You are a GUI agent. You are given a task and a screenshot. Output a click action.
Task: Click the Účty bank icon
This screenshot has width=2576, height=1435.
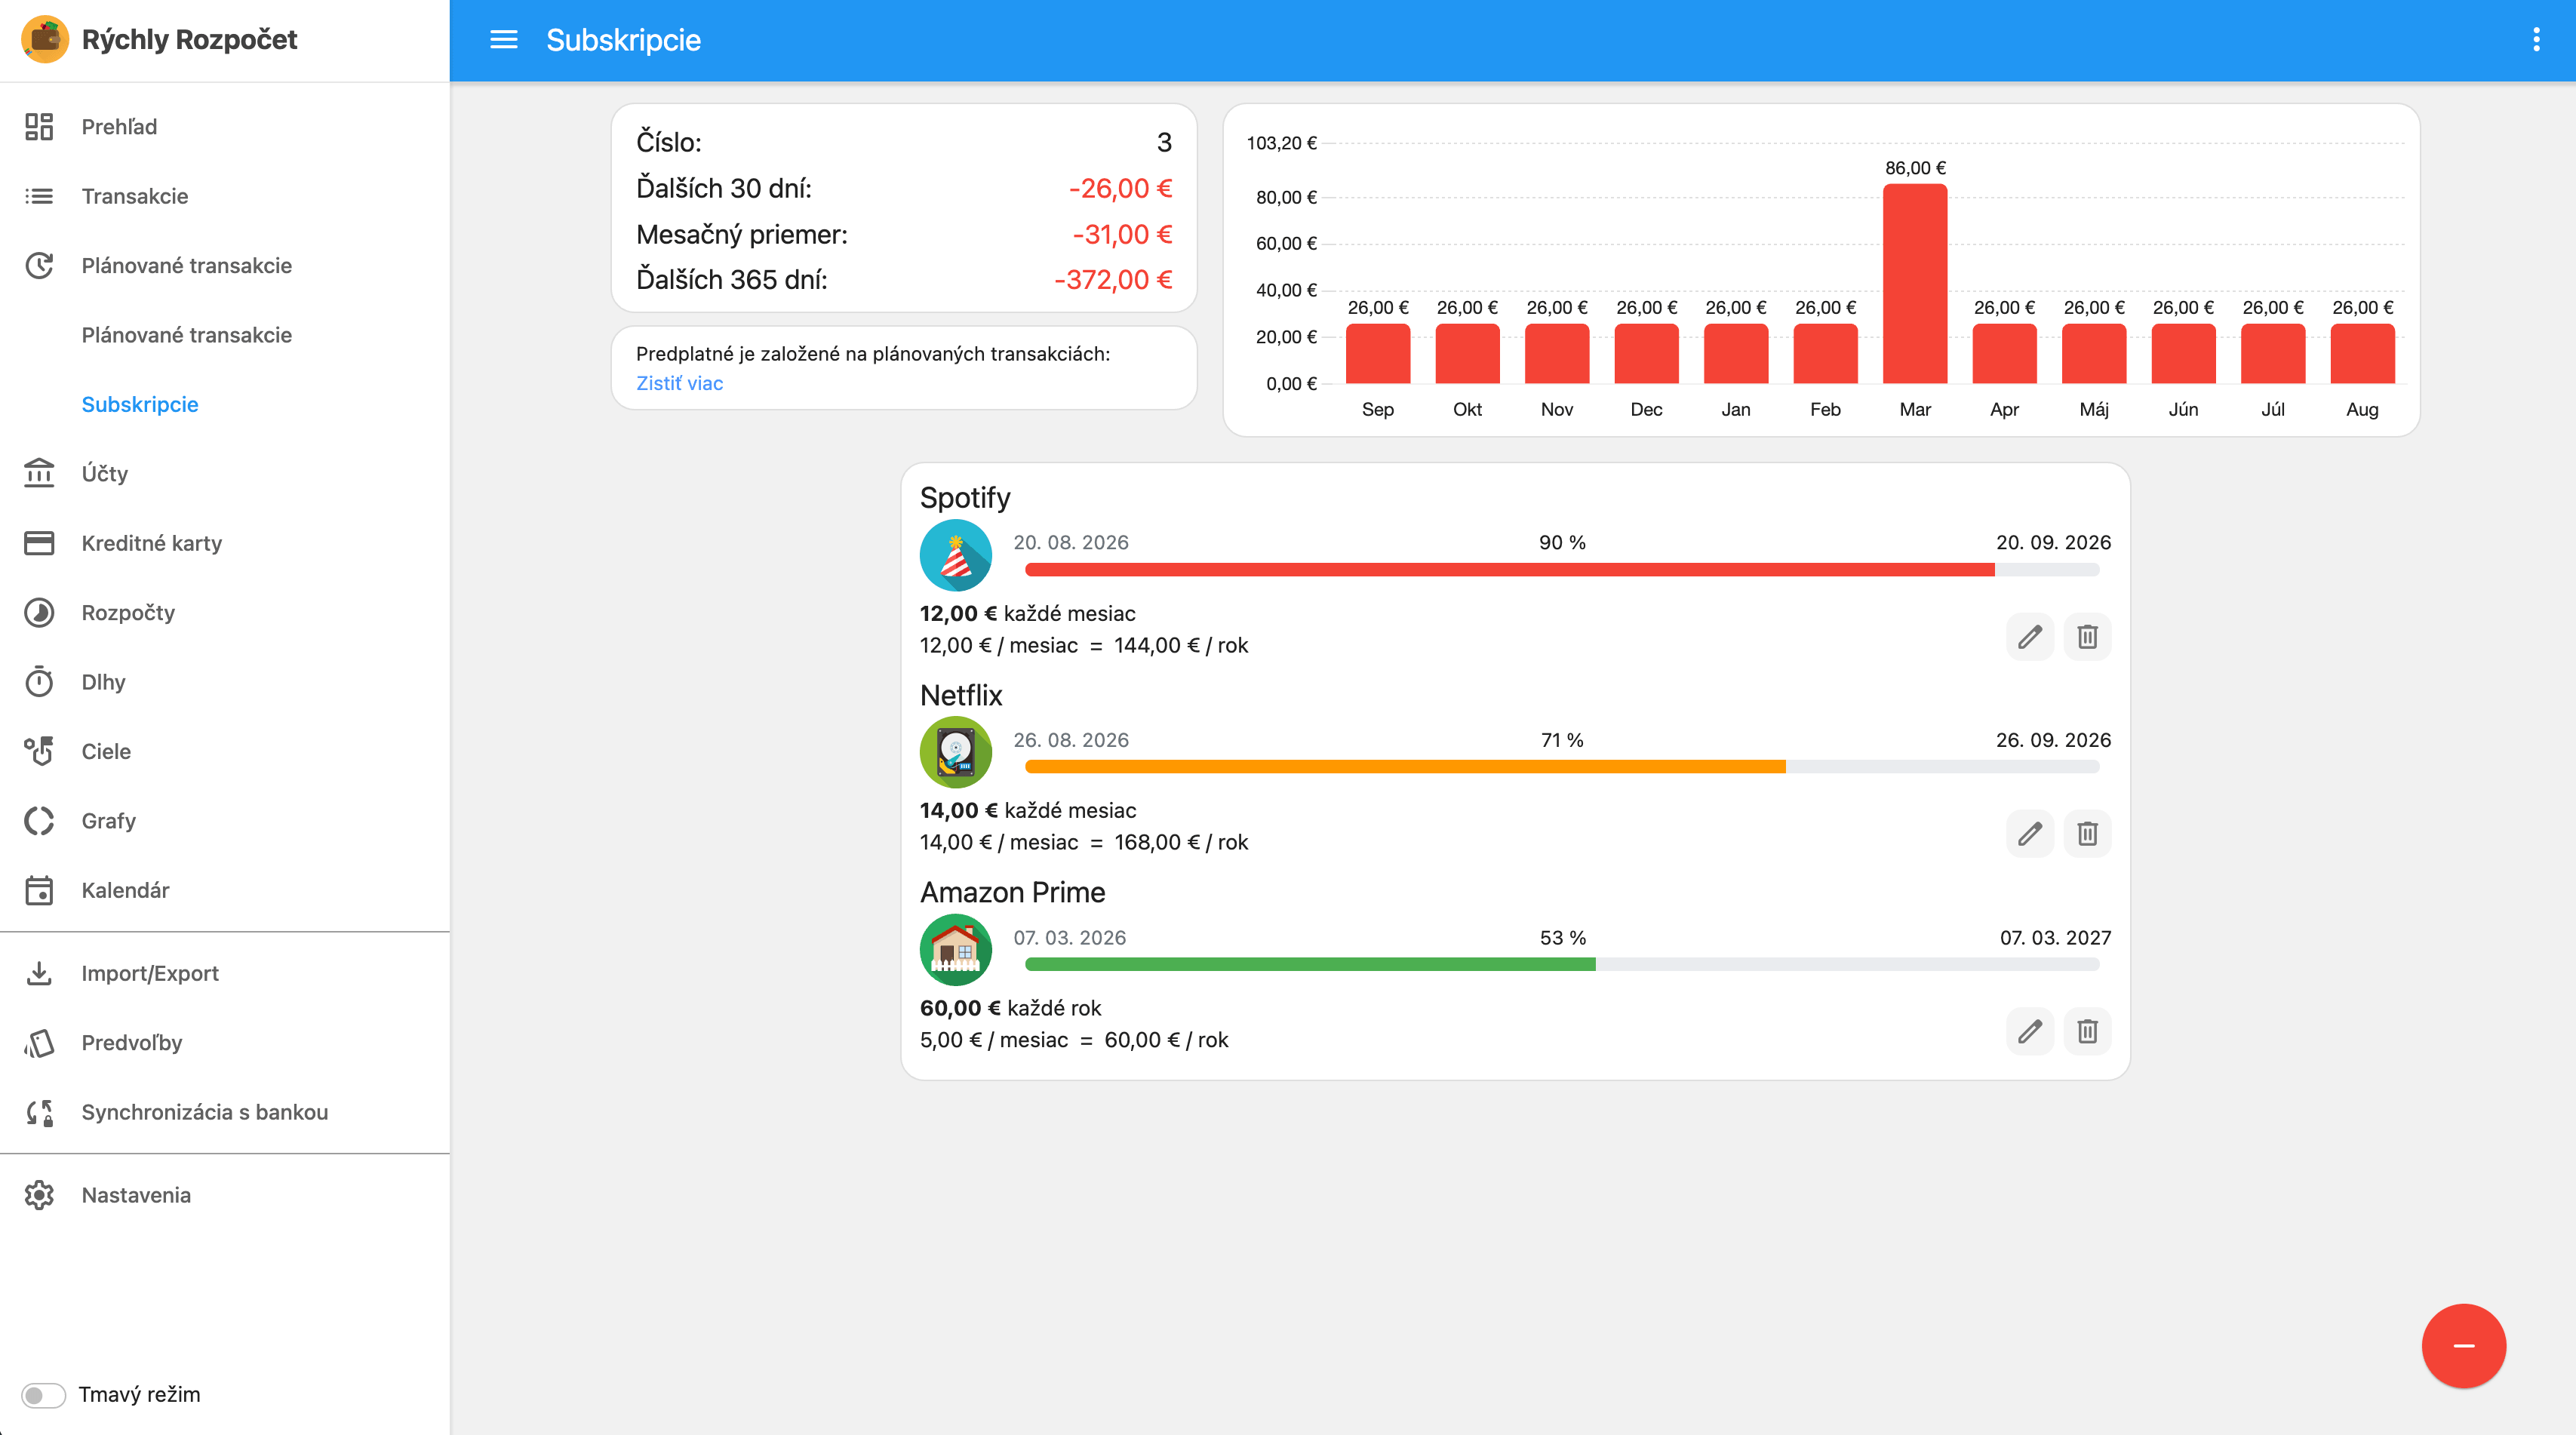tap(39, 473)
